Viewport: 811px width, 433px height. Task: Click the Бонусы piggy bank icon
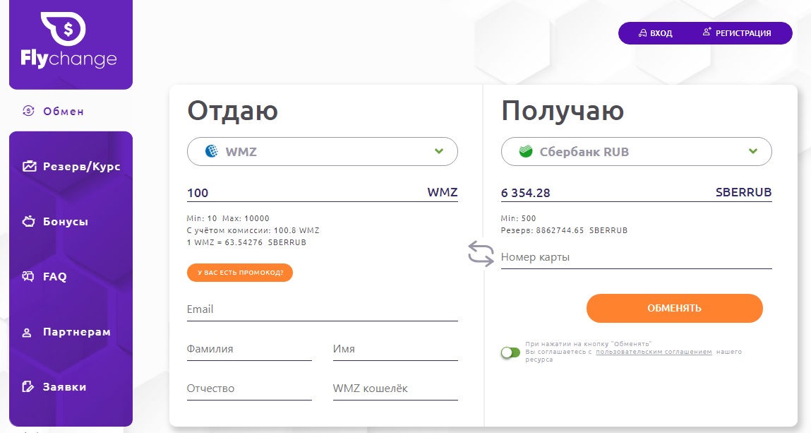point(29,222)
